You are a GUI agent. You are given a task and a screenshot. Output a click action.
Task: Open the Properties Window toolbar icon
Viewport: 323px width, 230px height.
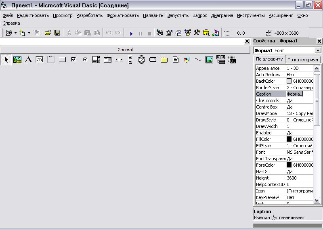tap(169, 33)
